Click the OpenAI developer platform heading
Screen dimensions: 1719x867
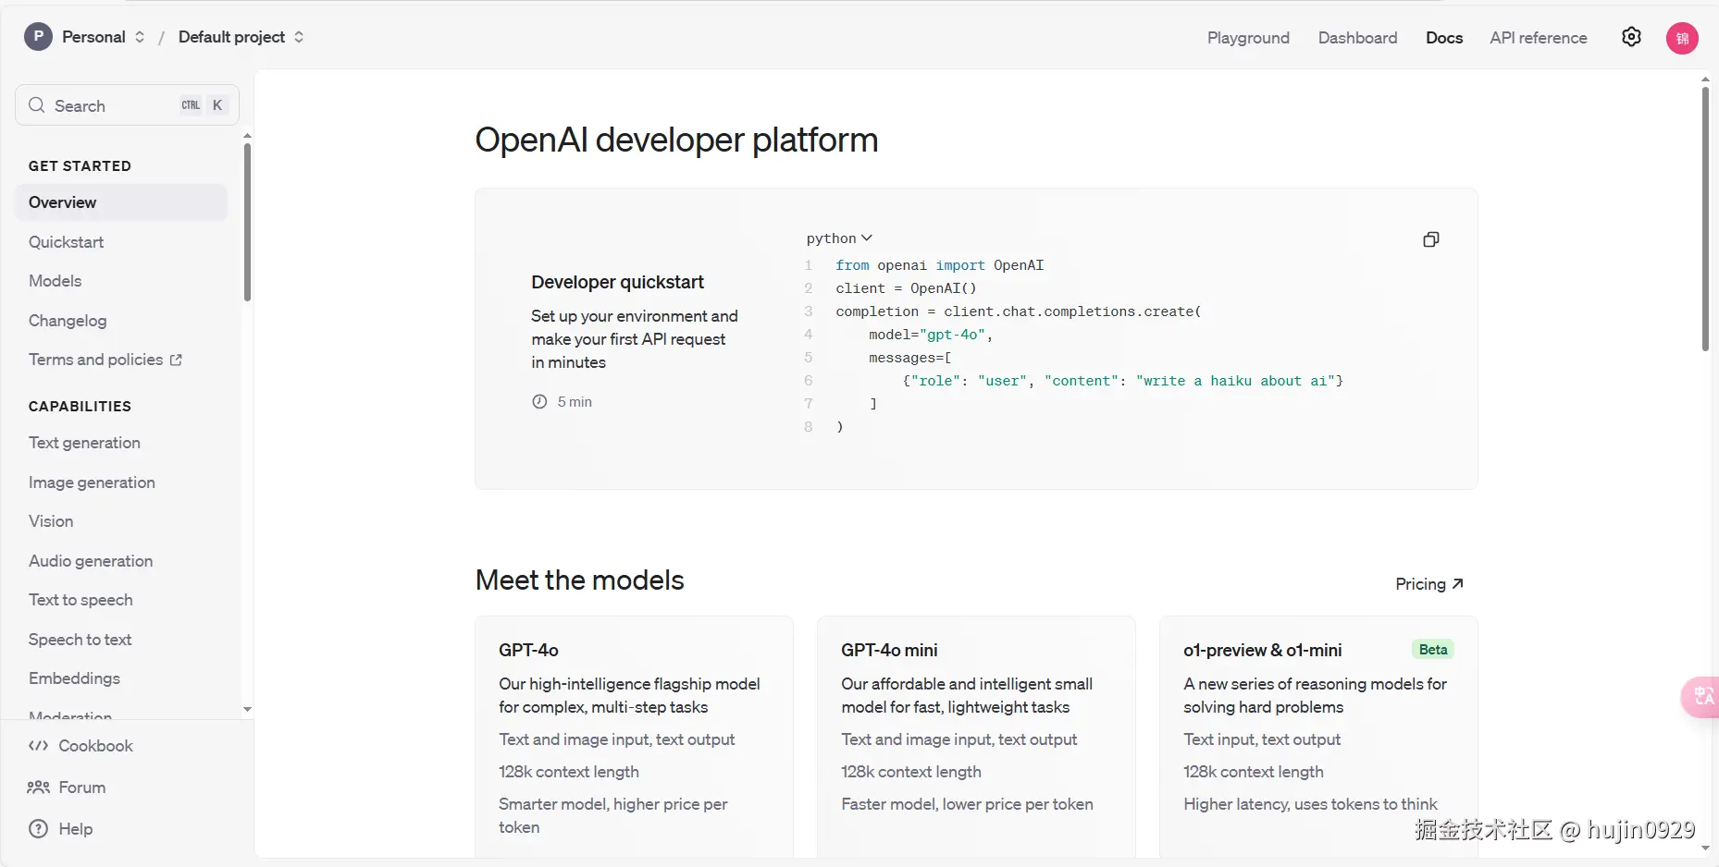(x=676, y=140)
